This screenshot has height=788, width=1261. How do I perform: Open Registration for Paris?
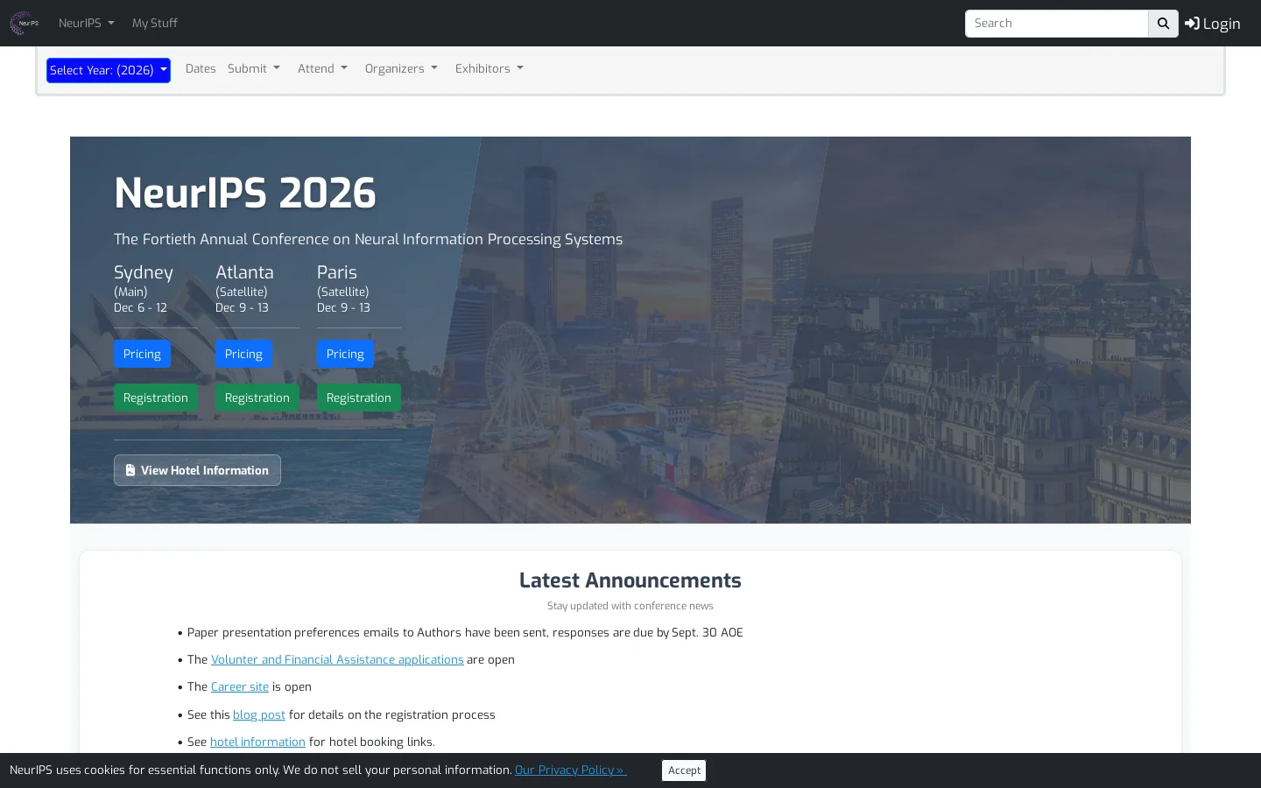click(x=359, y=398)
